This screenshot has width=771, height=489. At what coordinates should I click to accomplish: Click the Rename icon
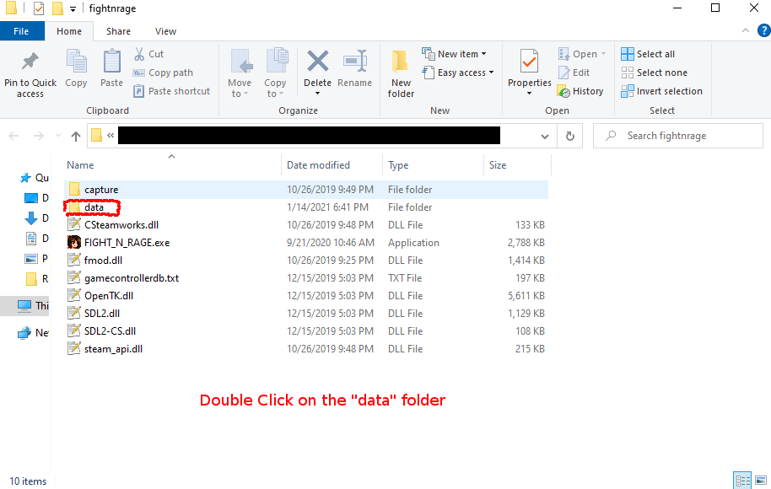pyautogui.click(x=354, y=62)
